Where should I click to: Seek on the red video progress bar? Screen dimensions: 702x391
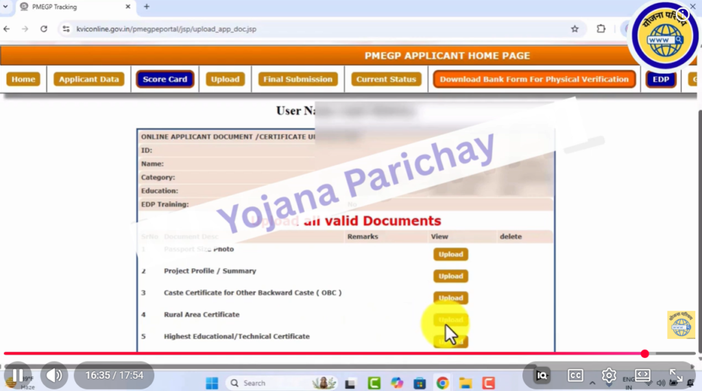343,354
